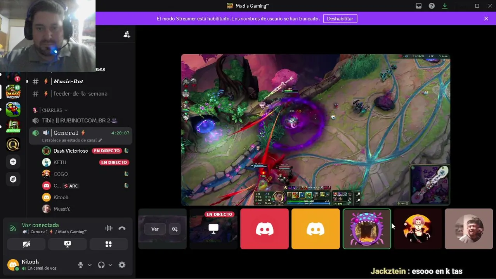Click the minimap in the game stream
496x279 pixels.
coord(430,184)
